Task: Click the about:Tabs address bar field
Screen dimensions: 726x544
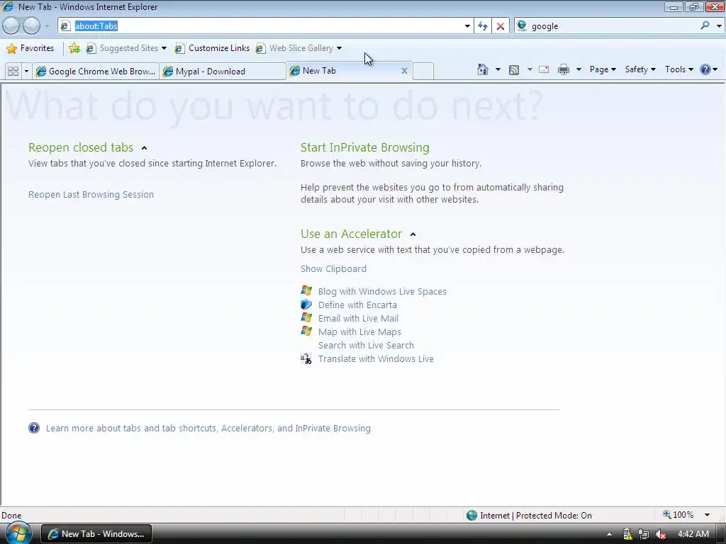Action: pyautogui.click(x=260, y=26)
